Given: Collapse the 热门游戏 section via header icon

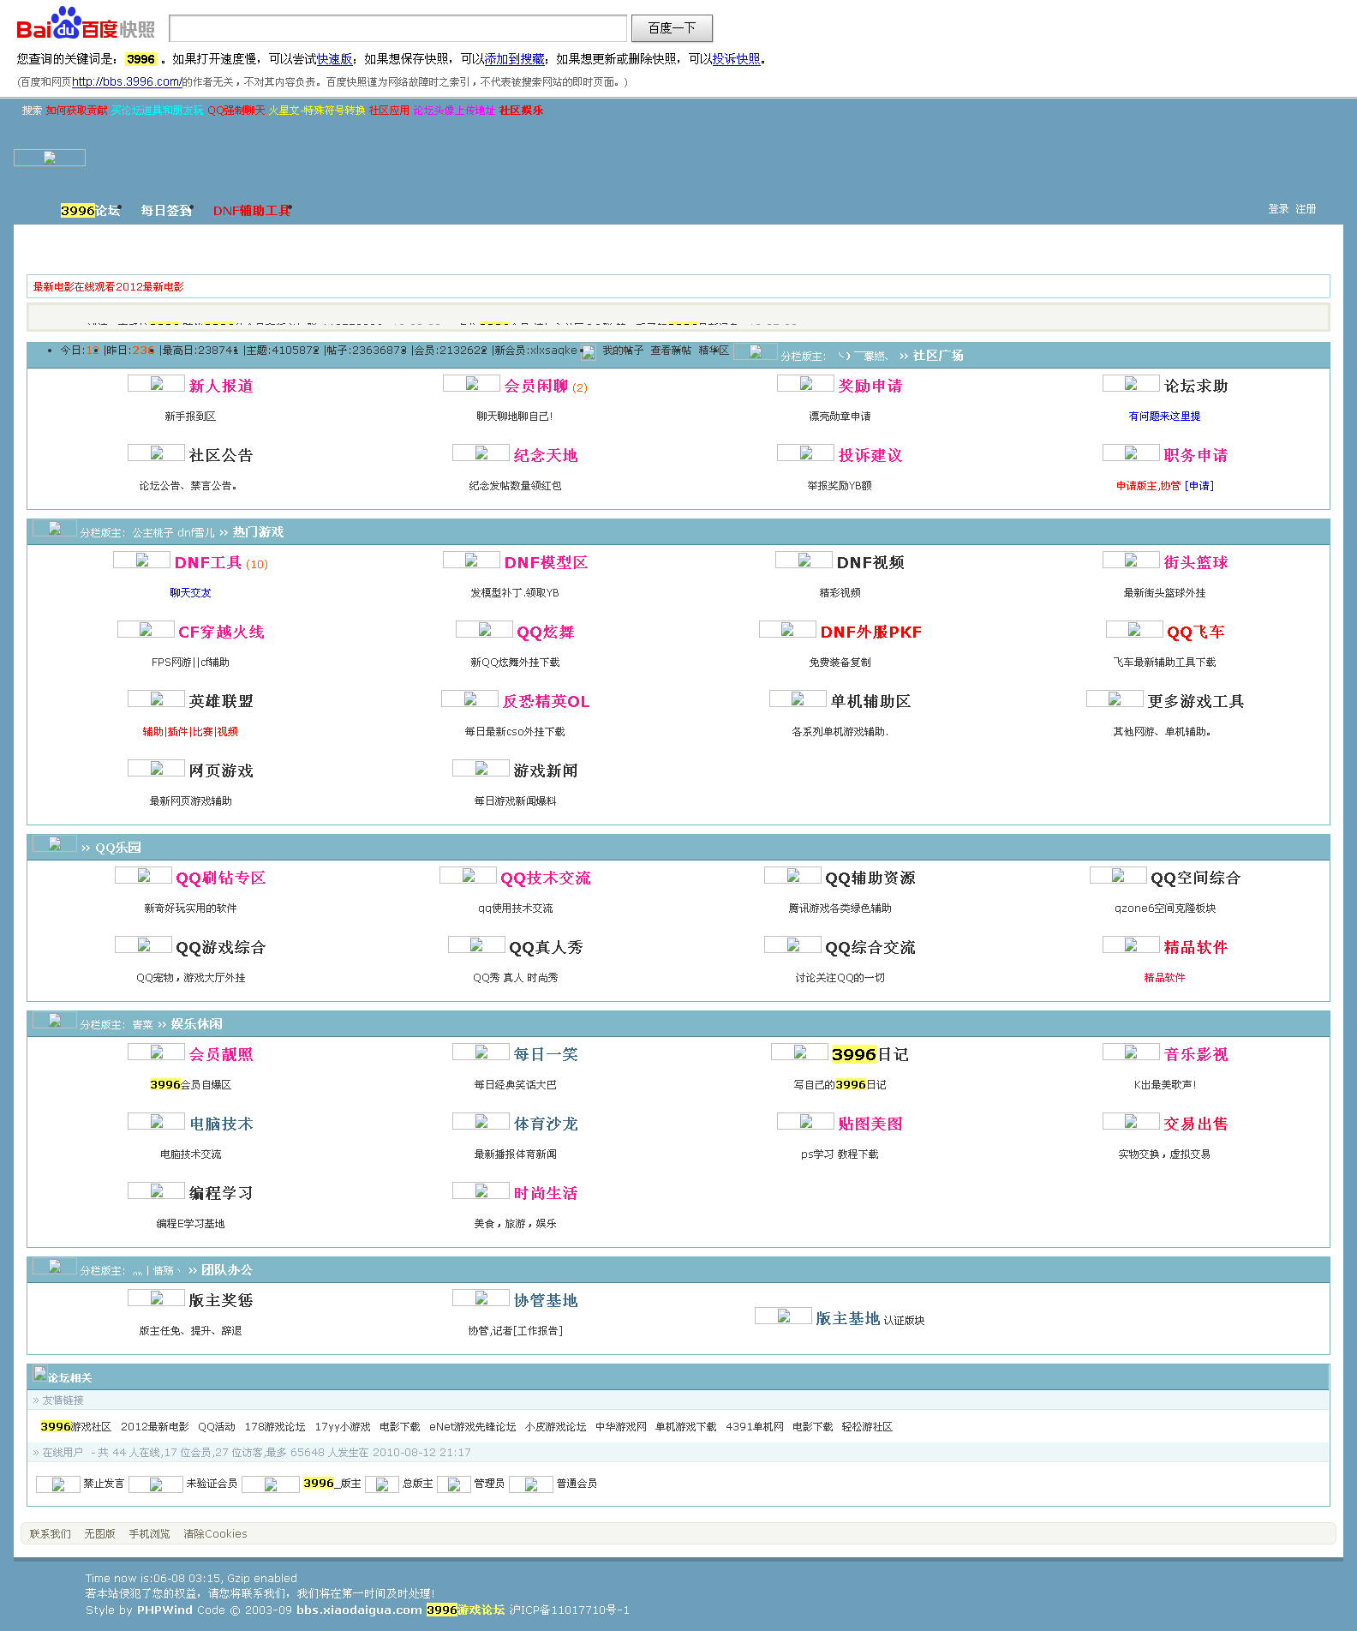Looking at the screenshot, I should coord(54,530).
